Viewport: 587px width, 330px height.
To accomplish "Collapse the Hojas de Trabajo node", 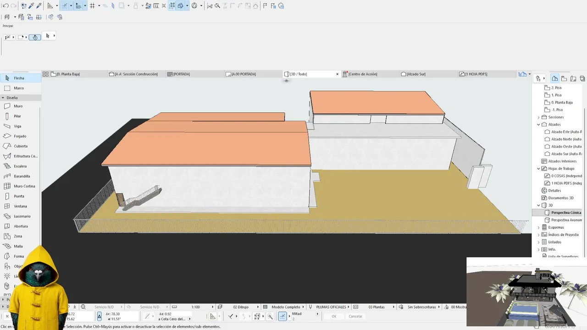I will 539,169.
